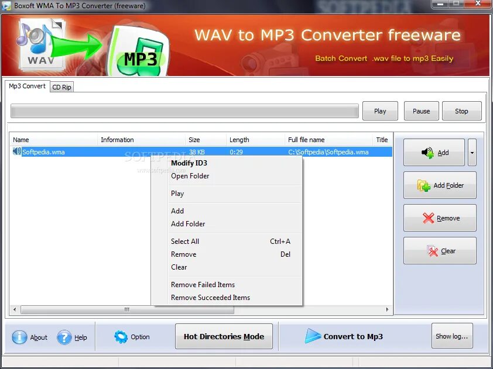Image resolution: width=493 pixels, height=369 pixels.
Task: Close the converter window
Action: point(478,4)
